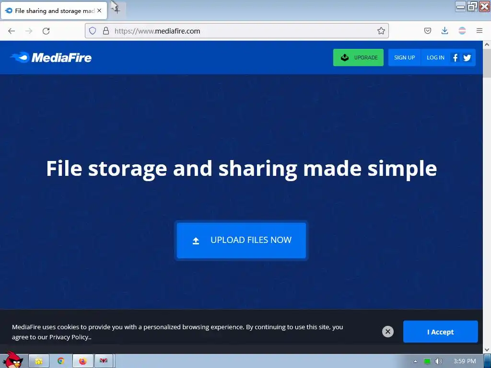Image resolution: width=491 pixels, height=368 pixels.
Task: Click the green UPGRADE button
Action: pyautogui.click(x=358, y=57)
